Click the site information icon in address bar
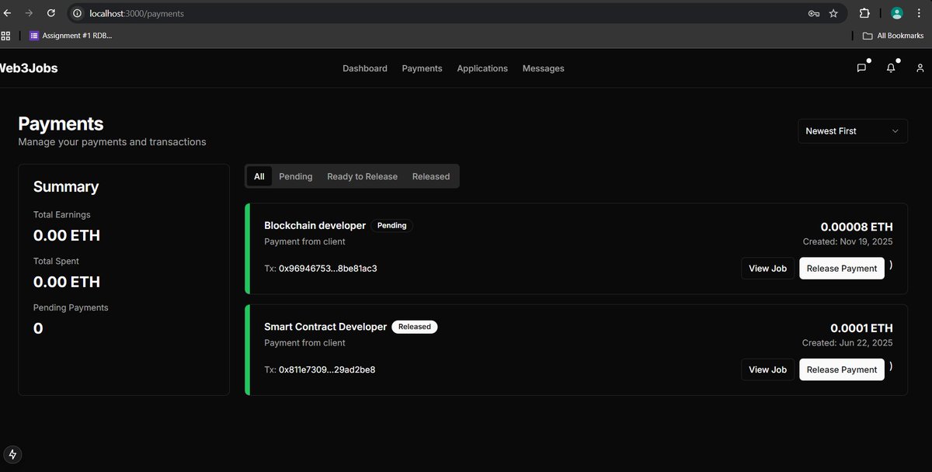Image resolution: width=932 pixels, height=472 pixels. (76, 13)
